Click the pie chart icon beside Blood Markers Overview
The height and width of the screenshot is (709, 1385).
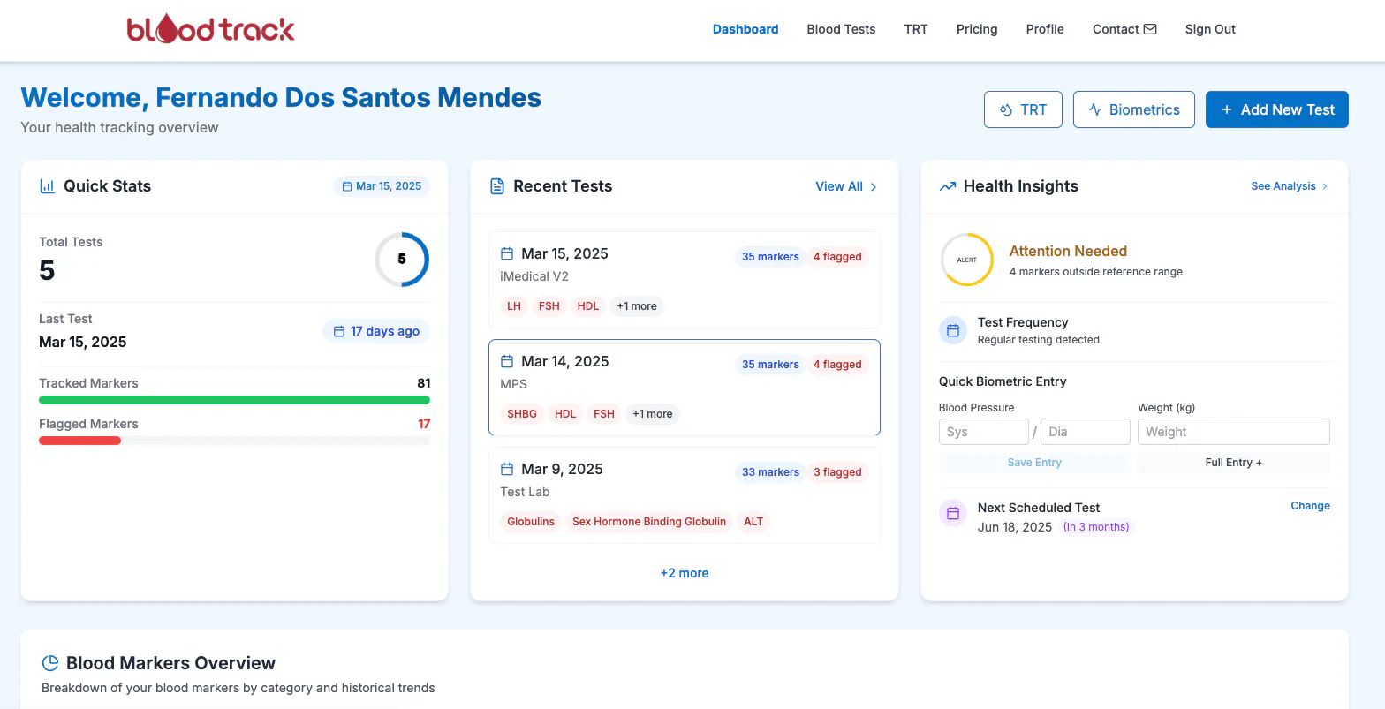(50, 663)
